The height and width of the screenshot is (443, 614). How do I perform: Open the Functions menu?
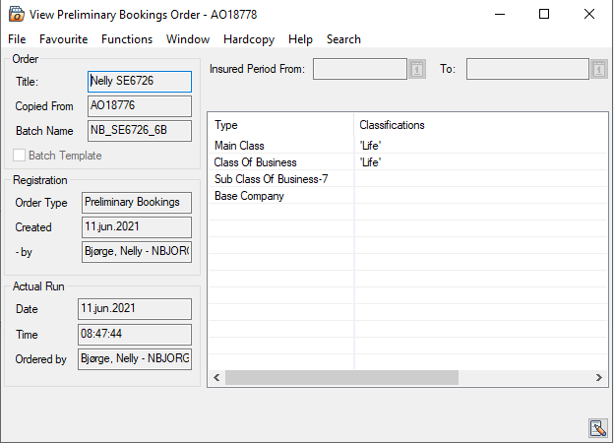click(126, 39)
